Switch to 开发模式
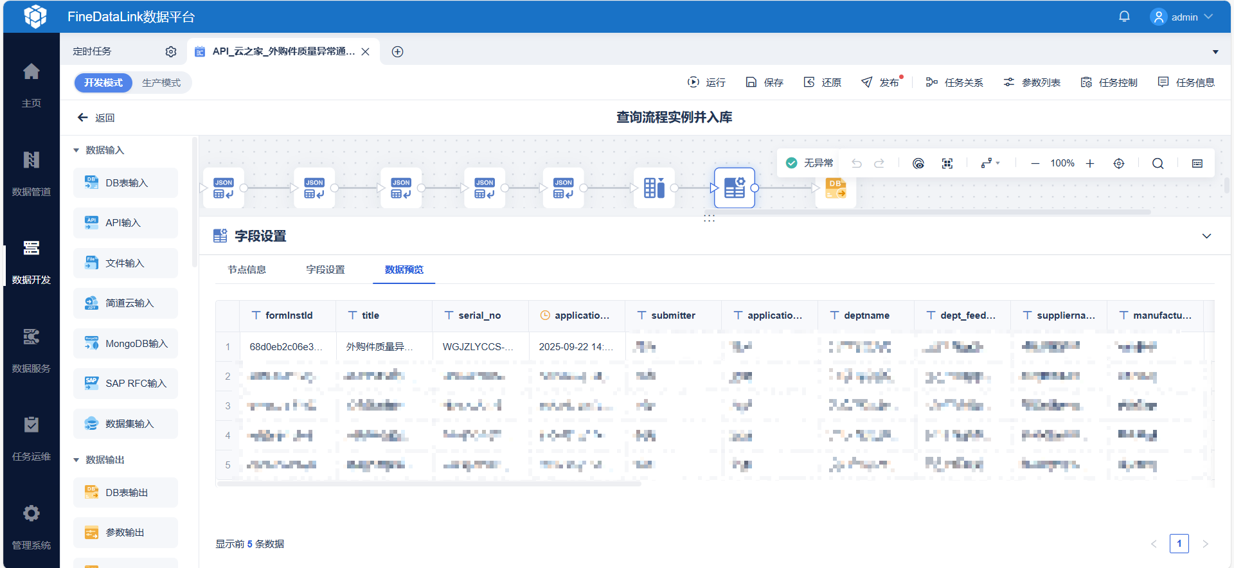1234x568 pixels. tap(103, 83)
